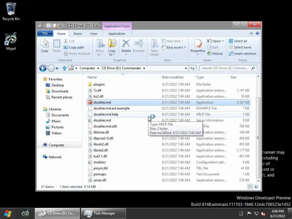The width and height of the screenshot is (292, 219).
Task: Click Copy path in Clipboard group
Action: pos(74,47)
